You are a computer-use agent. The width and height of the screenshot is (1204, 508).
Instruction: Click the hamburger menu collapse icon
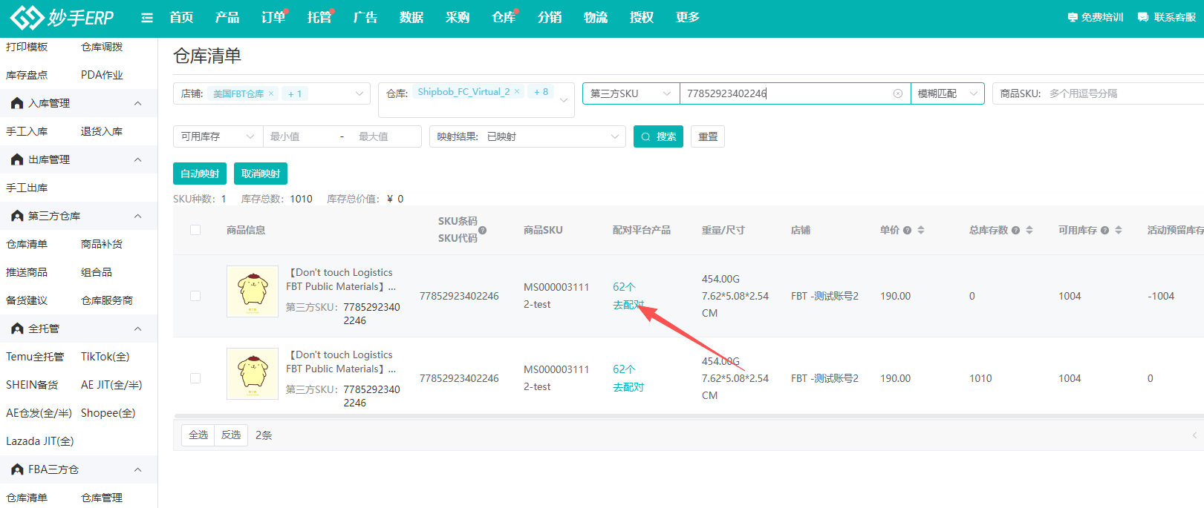pyautogui.click(x=147, y=18)
